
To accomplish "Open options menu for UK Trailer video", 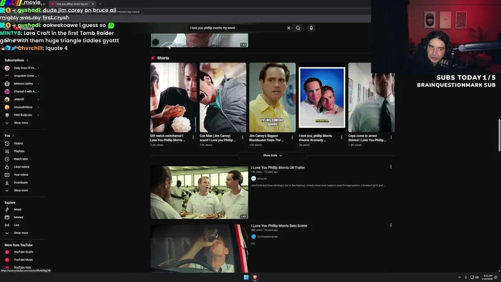I will pyautogui.click(x=391, y=167).
